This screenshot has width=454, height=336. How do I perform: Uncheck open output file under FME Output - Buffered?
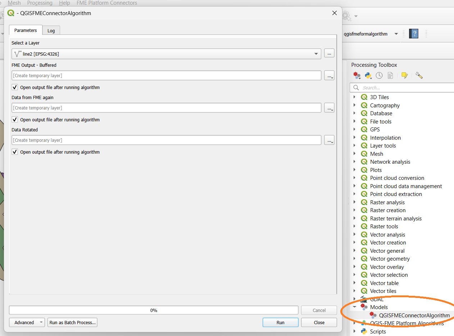pos(15,87)
